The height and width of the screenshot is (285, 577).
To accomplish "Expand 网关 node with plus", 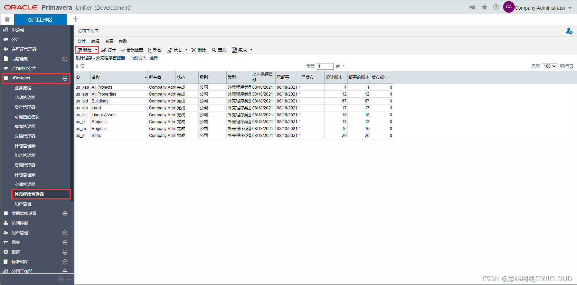I will click(x=65, y=243).
